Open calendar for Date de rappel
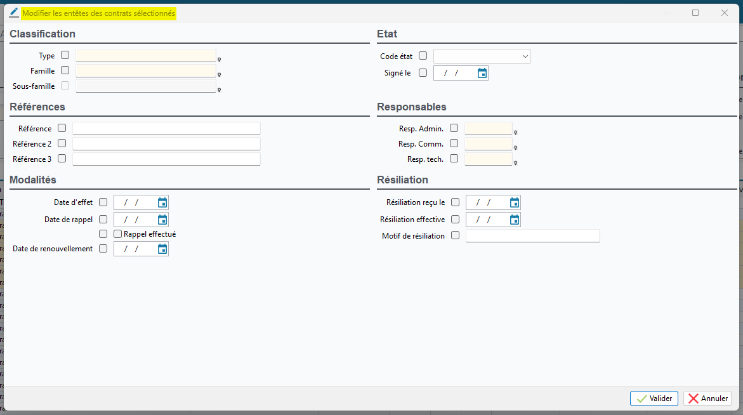The width and height of the screenshot is (743, 415). pyautogui.click(x=162, y=220)
